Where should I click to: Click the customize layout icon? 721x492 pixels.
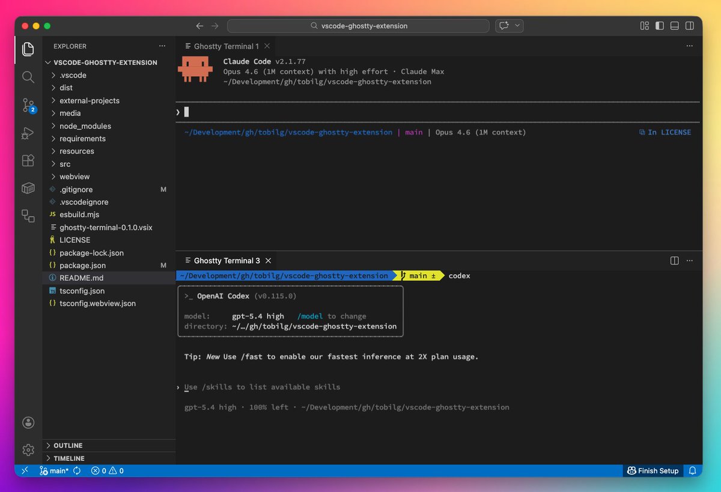(x=645, y=26)
